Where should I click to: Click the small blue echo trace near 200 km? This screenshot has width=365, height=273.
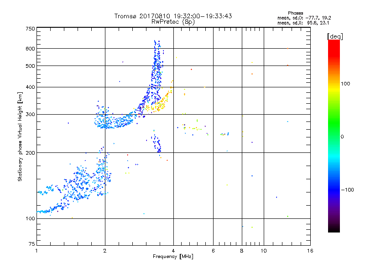156,143
